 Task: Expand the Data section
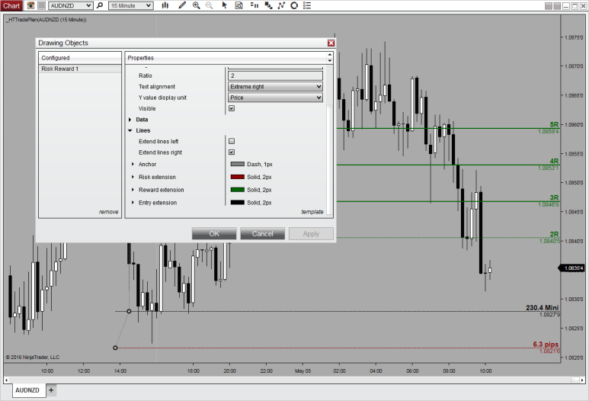130,120
